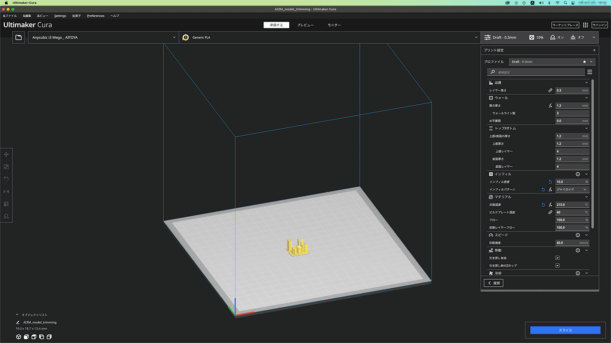
Task: Switch to モニター stage tab
Action: click(x=334, y=25)
